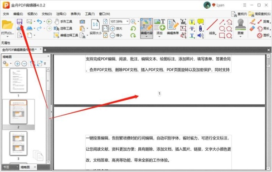Open the 107.59% zoom level dropdown

tap(127, 21)
